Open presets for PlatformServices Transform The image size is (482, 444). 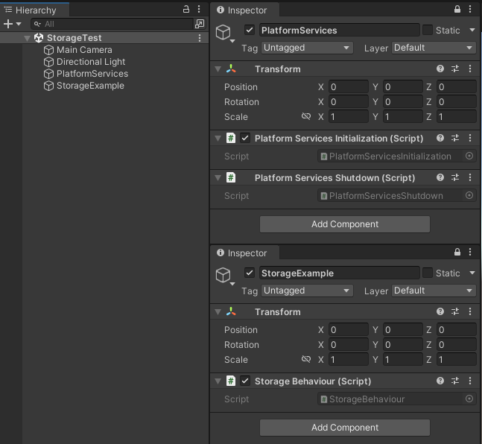click(x=455, y=69)
